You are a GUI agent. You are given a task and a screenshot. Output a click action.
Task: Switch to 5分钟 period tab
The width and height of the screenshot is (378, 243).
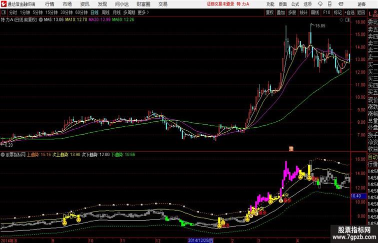(37, 12)
